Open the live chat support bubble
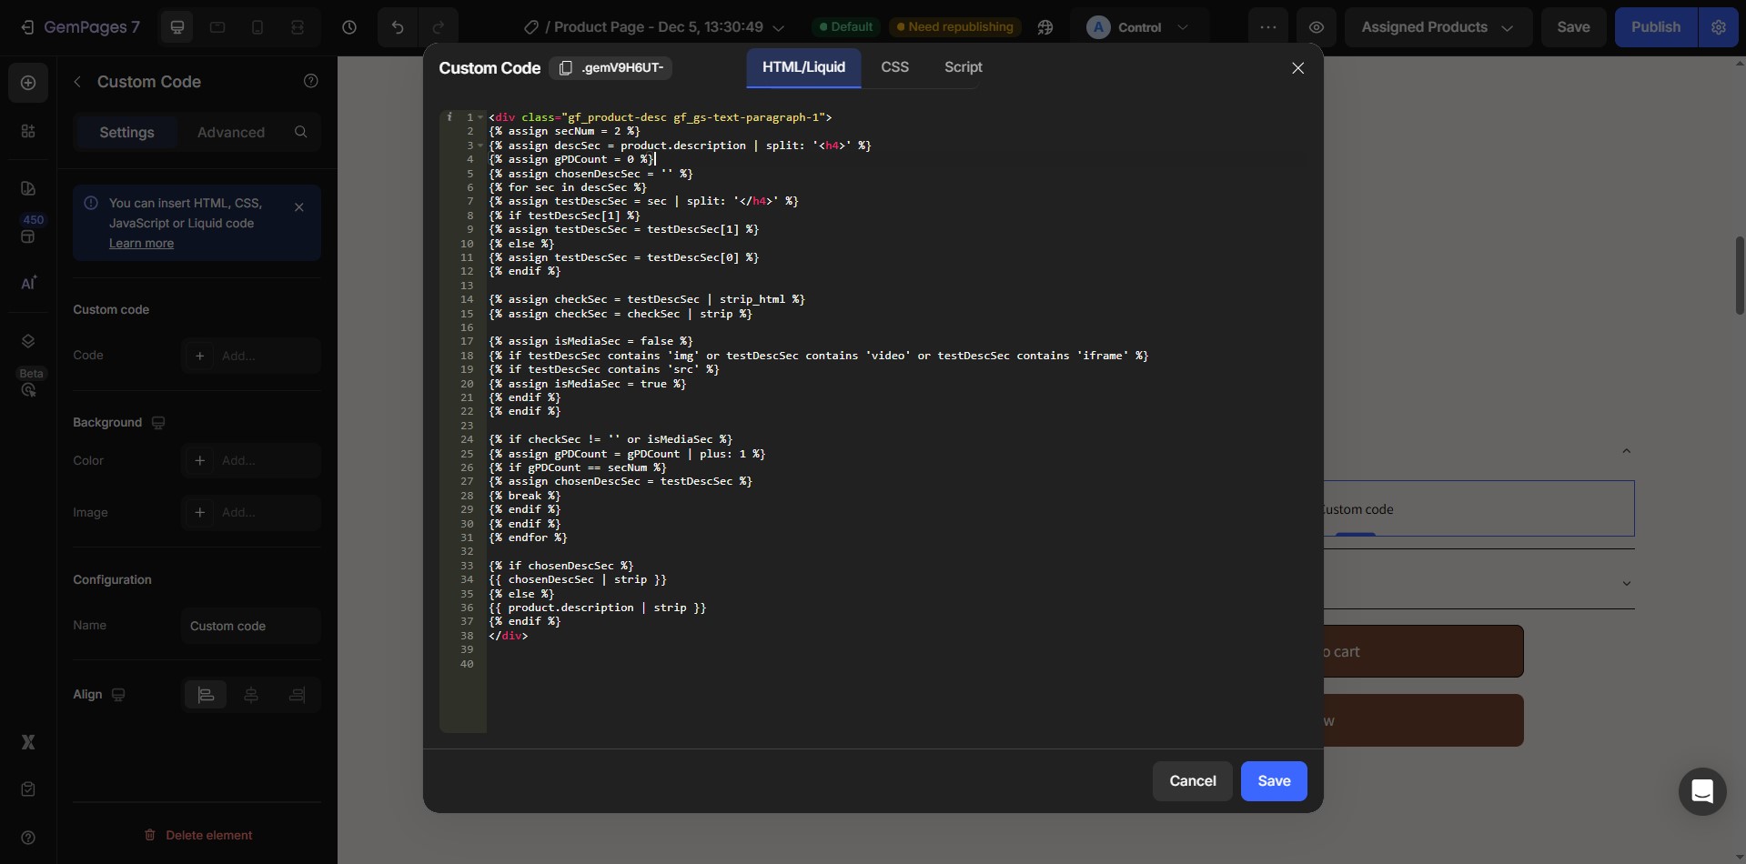The image size is (1746, 864). 1701,791
